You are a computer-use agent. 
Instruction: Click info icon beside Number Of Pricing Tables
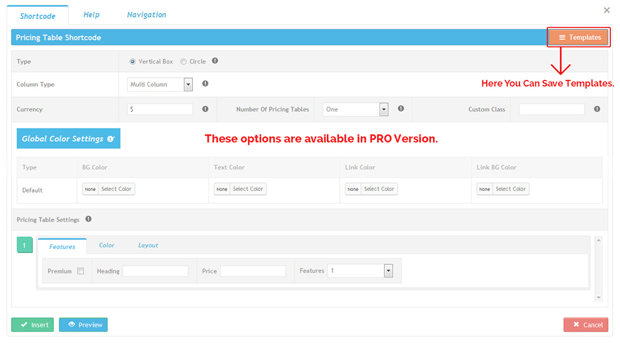(x=401, y=109)
